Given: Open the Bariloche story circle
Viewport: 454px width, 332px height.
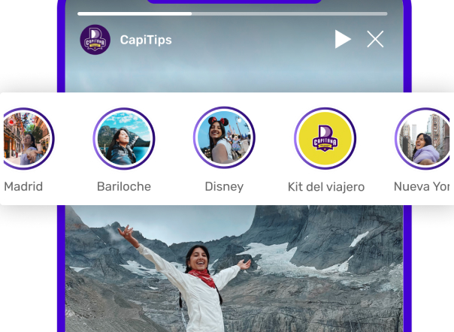Looking at the screenshot, I should (124, 139).
